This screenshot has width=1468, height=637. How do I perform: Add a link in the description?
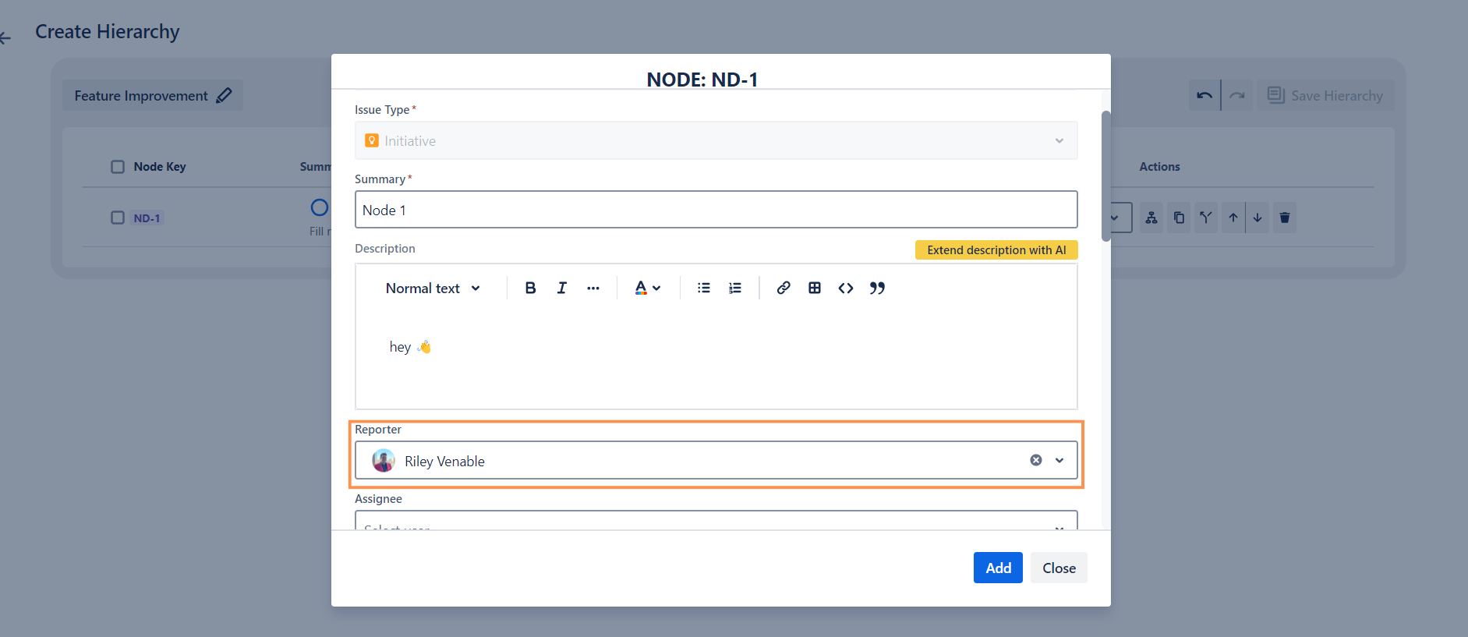tap(784, 288)
